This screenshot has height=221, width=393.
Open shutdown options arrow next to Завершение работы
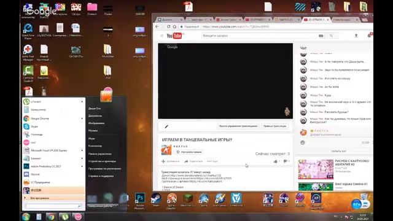[x=115, y=206]
